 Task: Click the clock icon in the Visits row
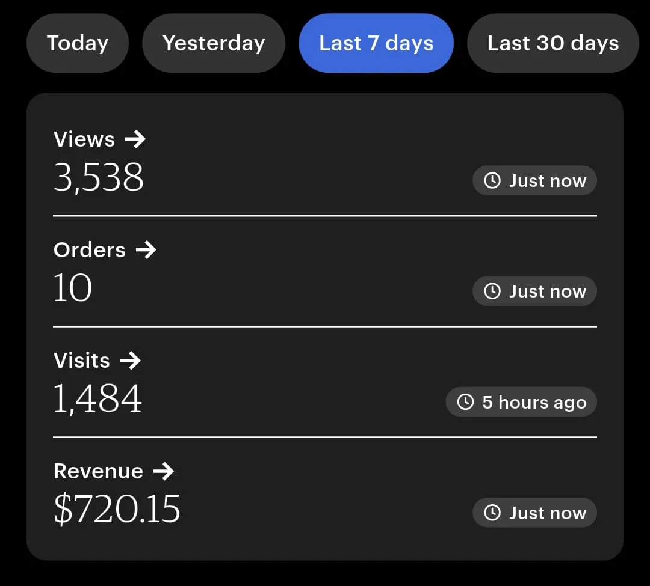pos(465,402)
